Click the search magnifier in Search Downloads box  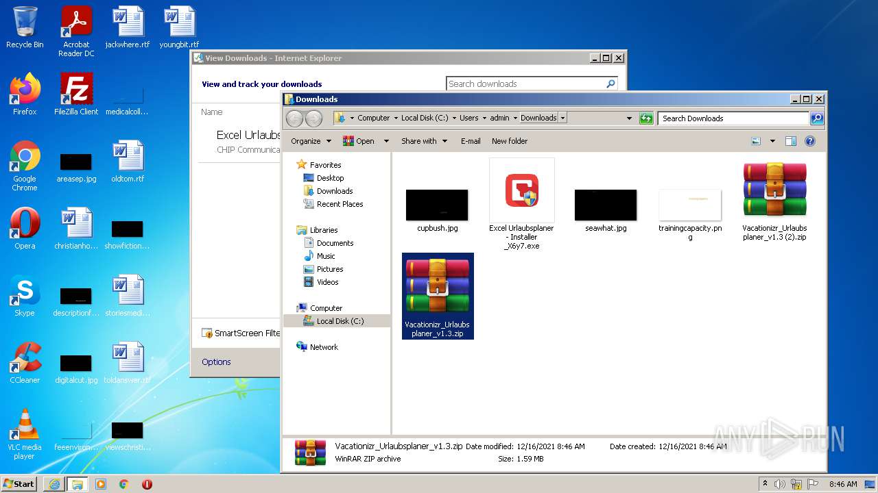[816, 118]
